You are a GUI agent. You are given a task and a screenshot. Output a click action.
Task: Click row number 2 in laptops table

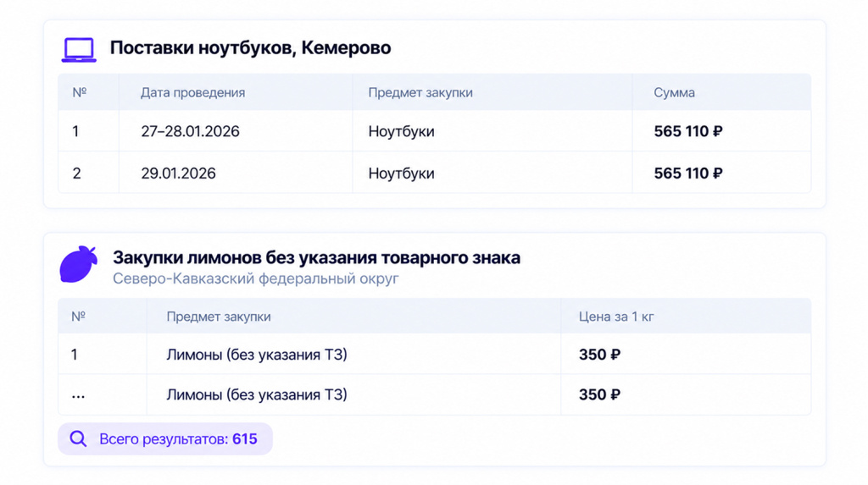pyautogui.click(x=76, y=174)
